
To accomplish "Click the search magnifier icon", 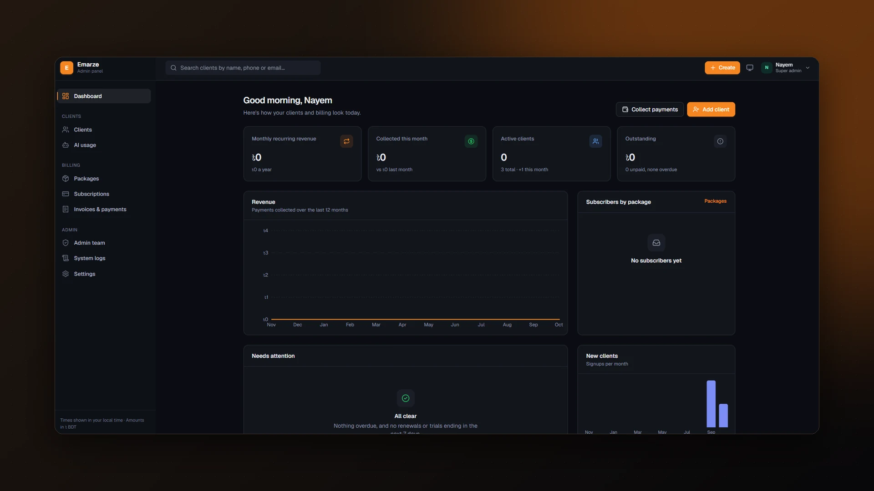I will pos(173,68).
